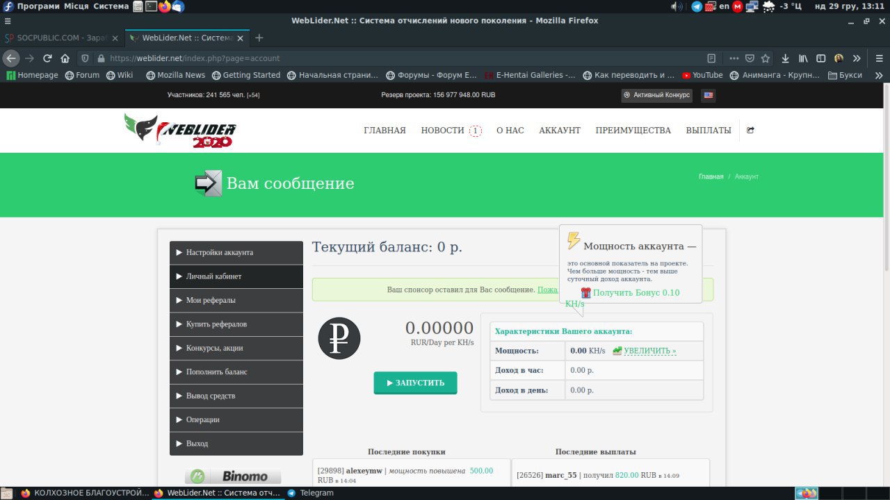The height and width of the screenshot is (500, 890).
Task: Open a new browser tab
Action: click(x=259, y=37)
